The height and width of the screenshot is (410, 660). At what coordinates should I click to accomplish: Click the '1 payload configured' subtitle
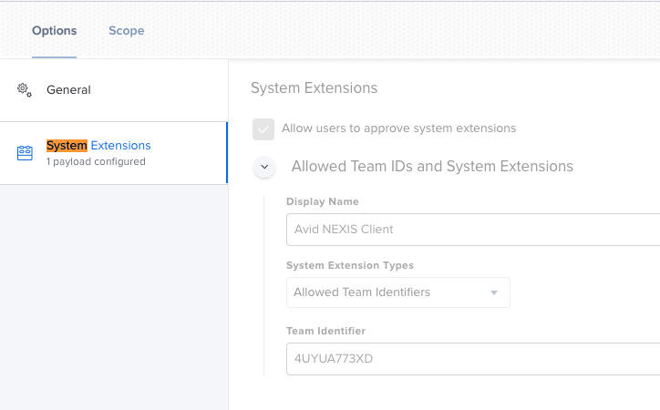point(96,162)
